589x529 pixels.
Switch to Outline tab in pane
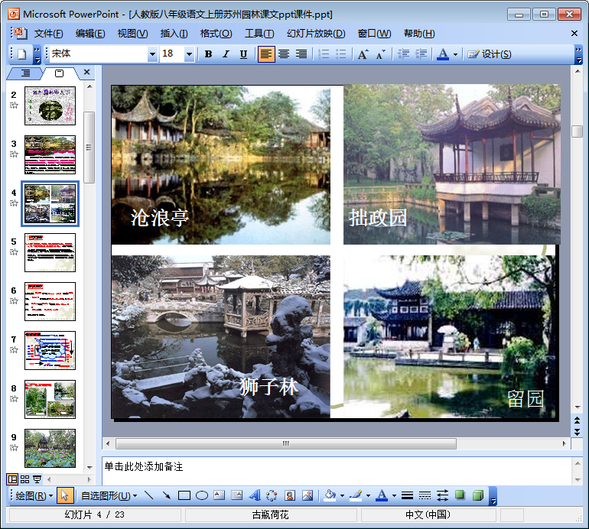coord(25,73)
